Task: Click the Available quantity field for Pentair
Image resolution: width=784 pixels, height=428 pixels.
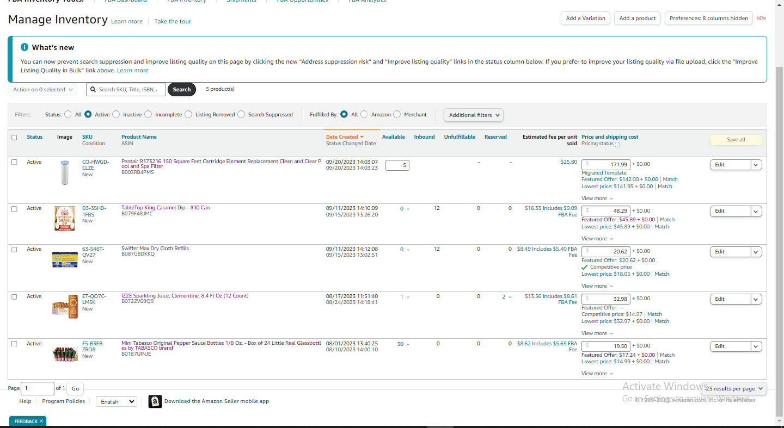Action: (397, 165)
